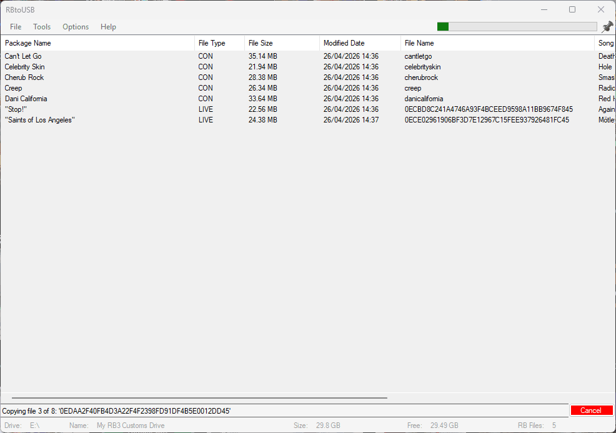This screenshot has width=616, height=433.
Task: Open the Tools menu
Action: click(x=42, y=26)
